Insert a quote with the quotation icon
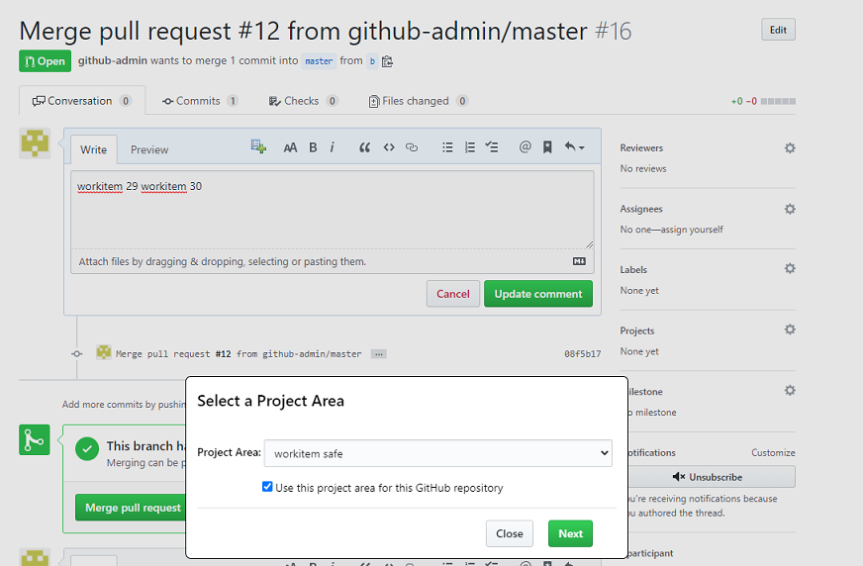 coord(364,147)
